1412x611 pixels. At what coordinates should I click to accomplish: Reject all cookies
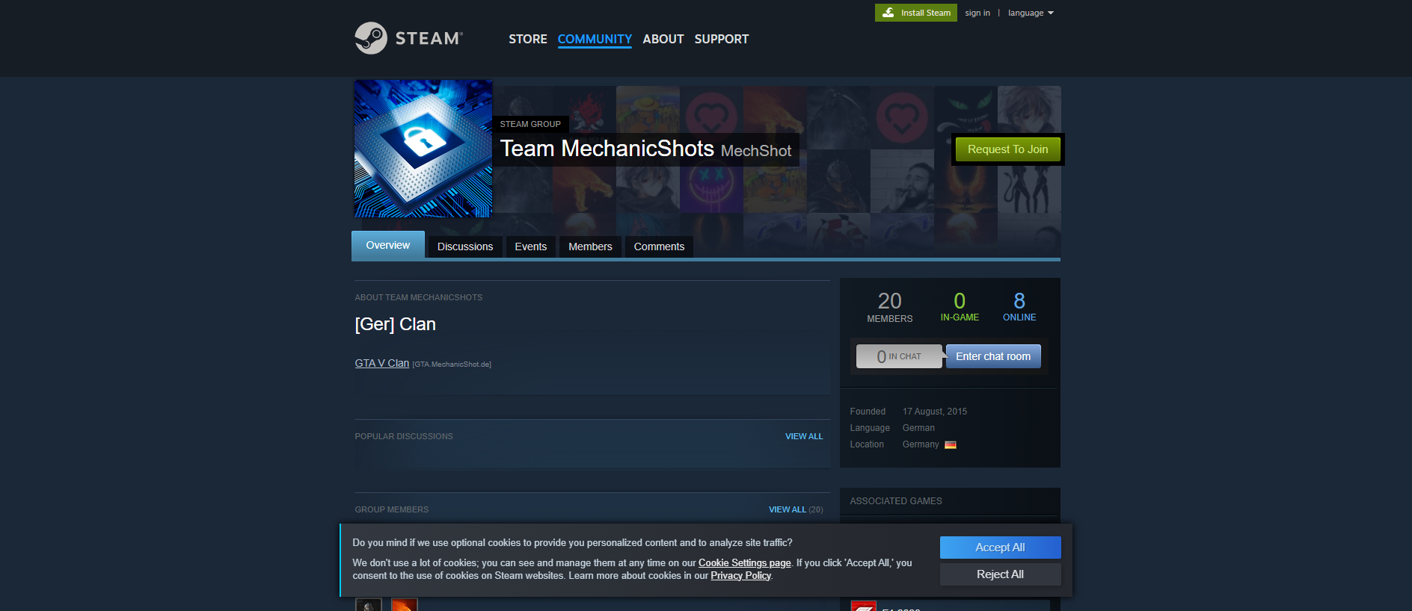[1000, 574]
